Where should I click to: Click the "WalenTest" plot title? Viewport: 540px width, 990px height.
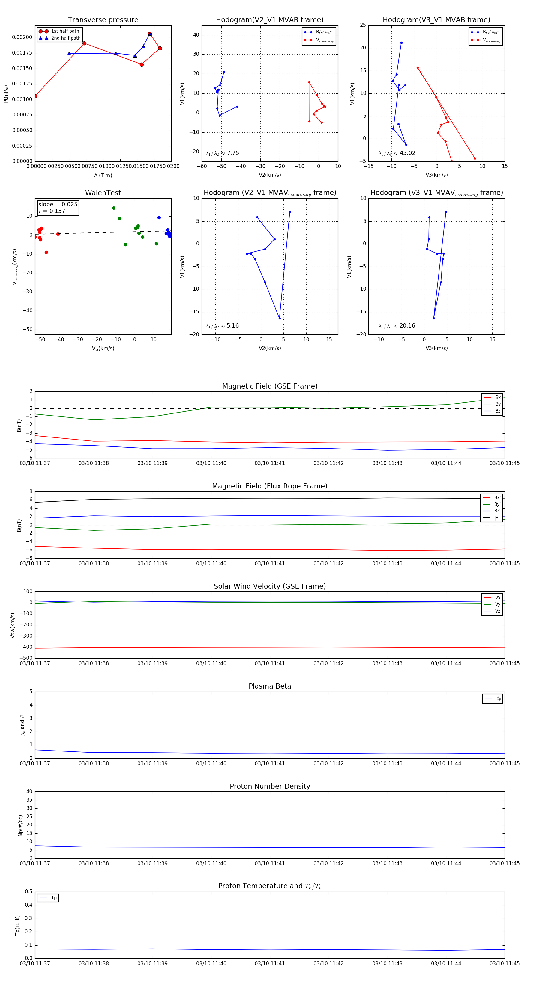[103, 193]
